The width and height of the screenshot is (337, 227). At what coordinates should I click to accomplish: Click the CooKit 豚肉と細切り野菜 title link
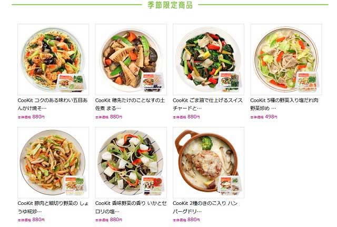click(x=53, y=207)
